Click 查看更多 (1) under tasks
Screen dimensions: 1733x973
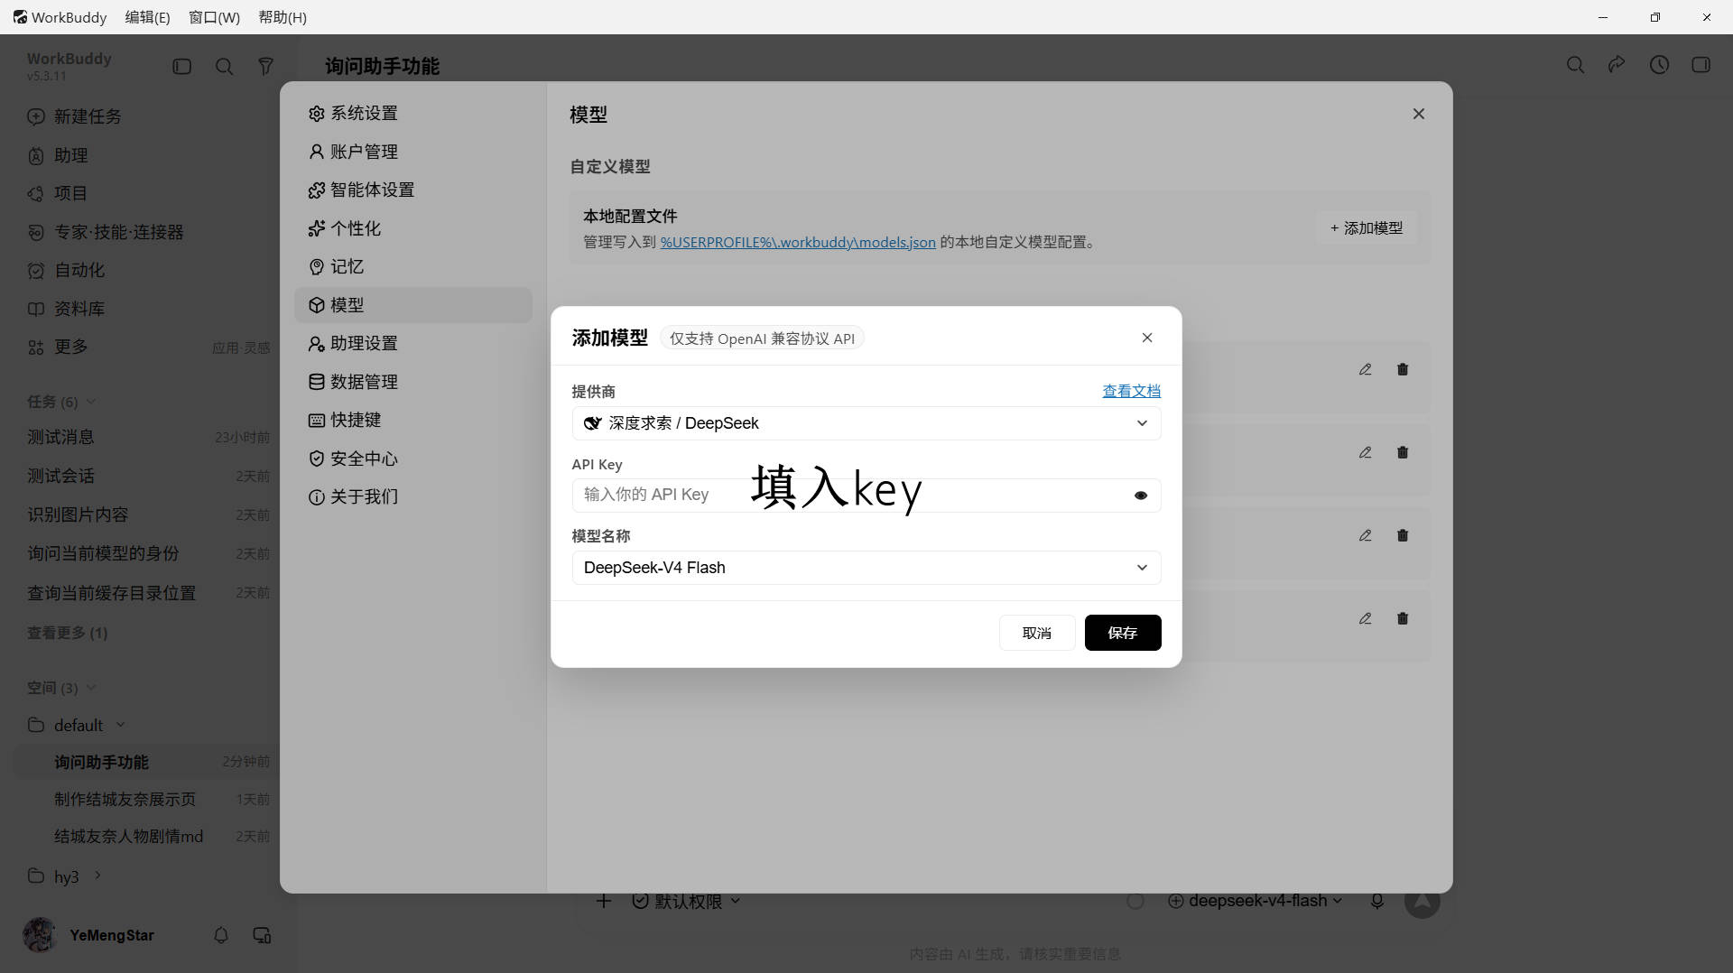click(x=68, y=633)
